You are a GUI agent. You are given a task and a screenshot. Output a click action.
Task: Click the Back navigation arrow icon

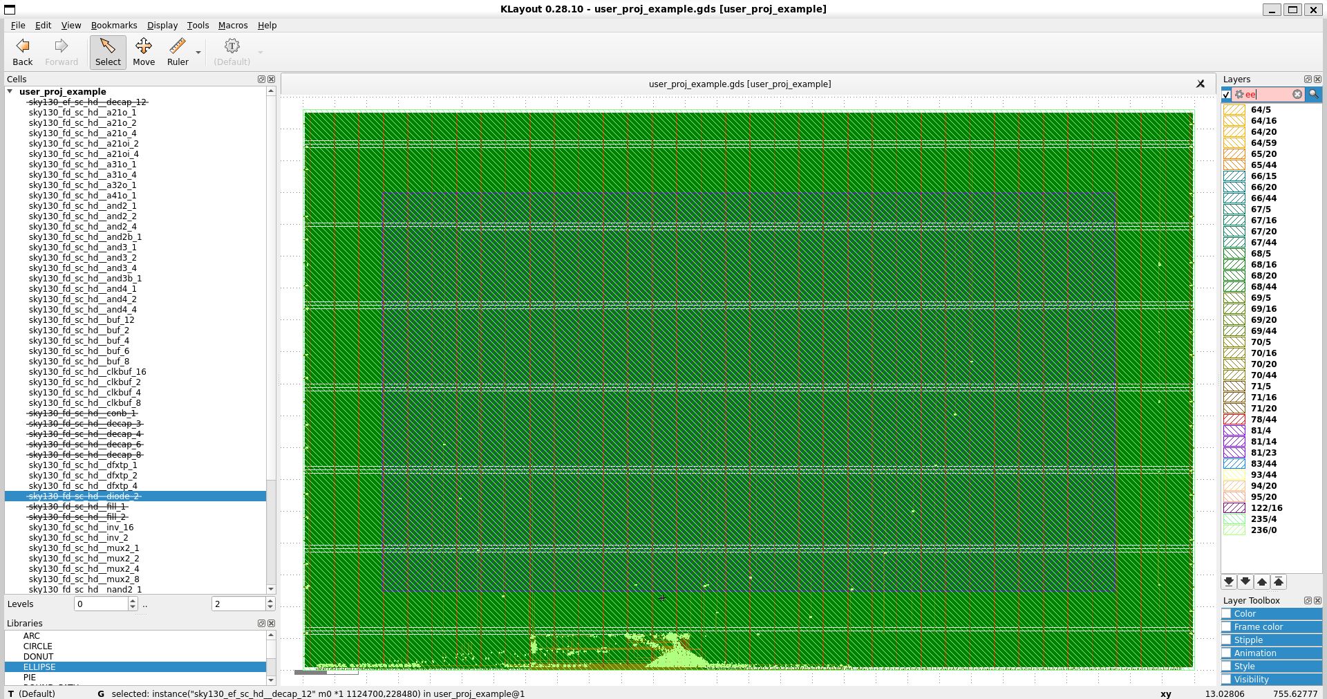[23, 46]
